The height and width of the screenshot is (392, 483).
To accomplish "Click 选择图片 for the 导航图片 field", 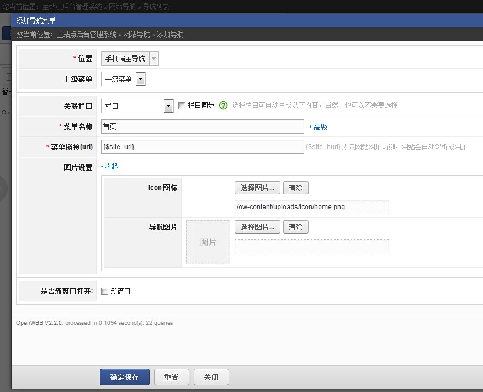I will 257,227.
